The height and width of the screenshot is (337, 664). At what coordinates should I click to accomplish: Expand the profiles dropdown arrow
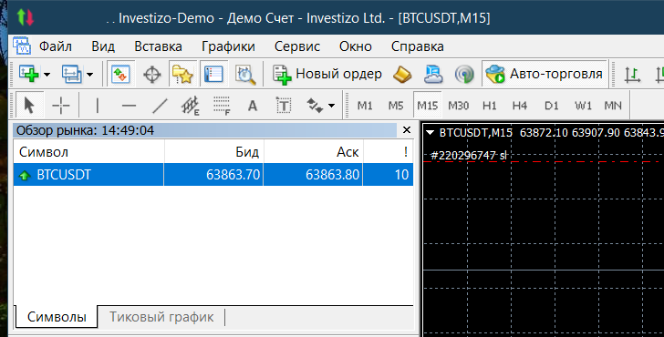[89, 75]
